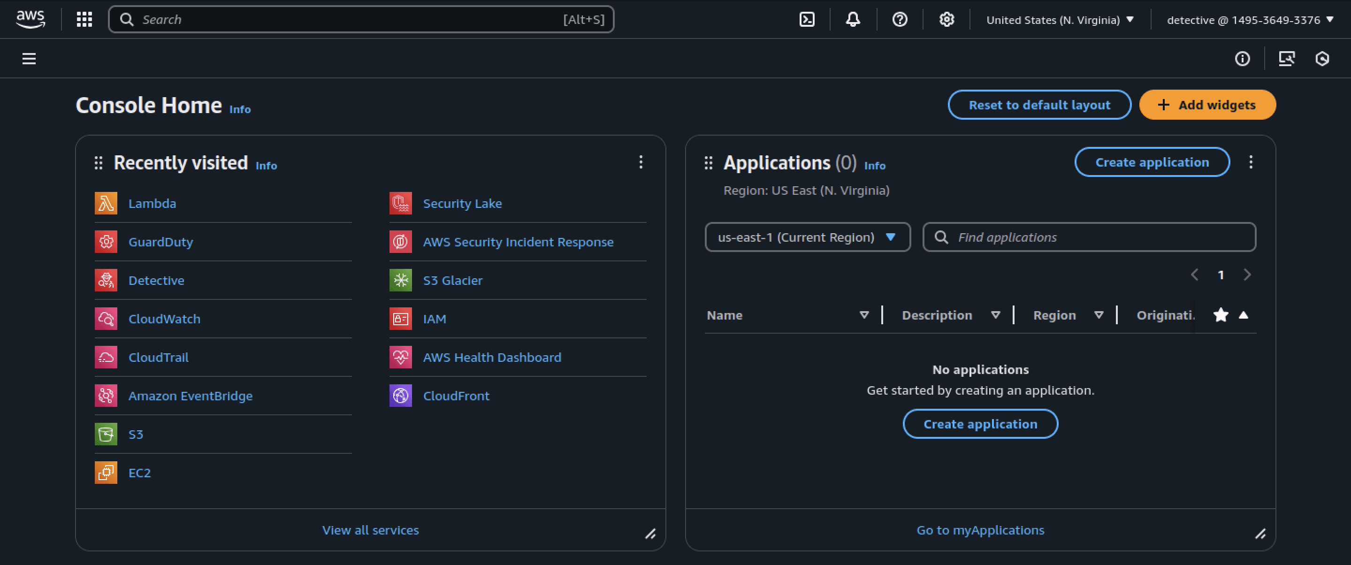
Task: Click the CloudTrail service icon
Action: coord(106,357)
